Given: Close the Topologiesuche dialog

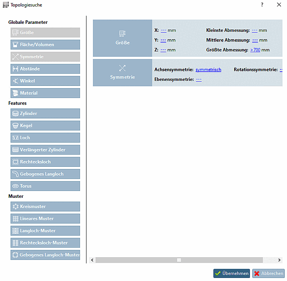Looking at the screenshot, I should (279, 5).
